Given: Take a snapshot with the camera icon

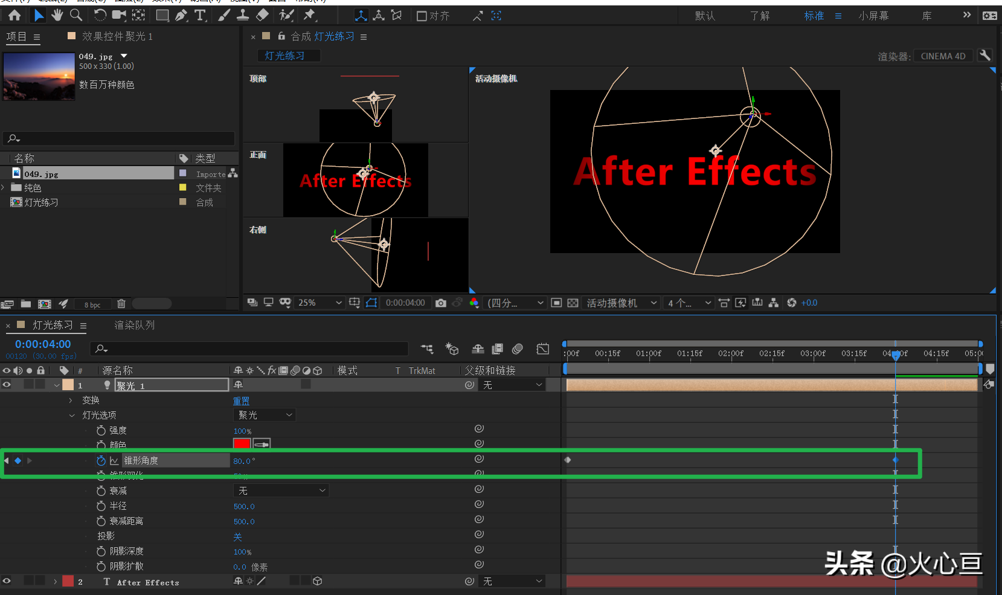Looking at the screenshot, I should pos(441,303).
